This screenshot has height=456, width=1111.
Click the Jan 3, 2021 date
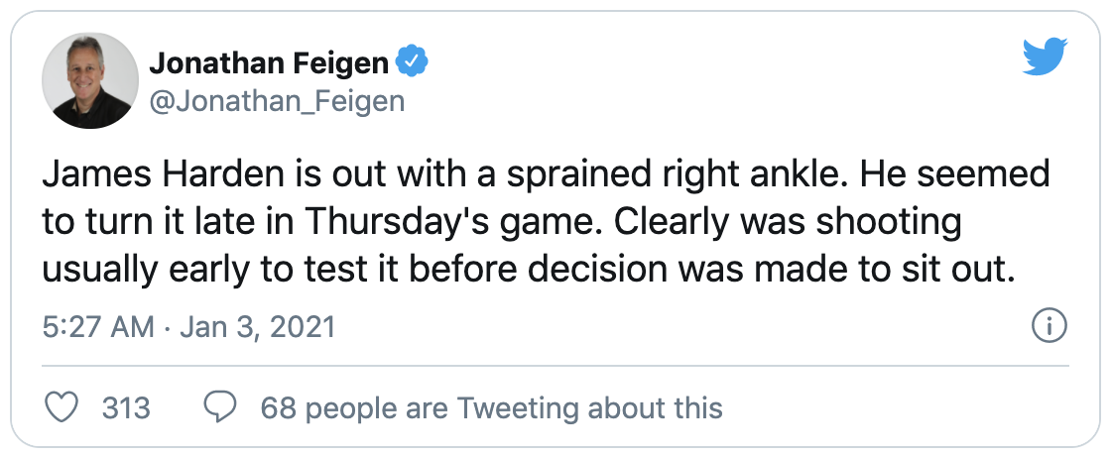coord(257,327)
